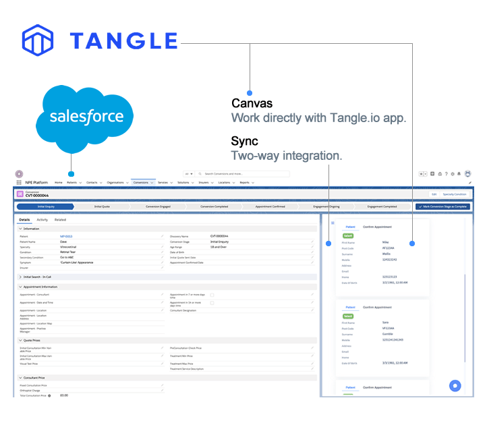Open the Home nav item
487x425 pixels.
click(59, 183)
